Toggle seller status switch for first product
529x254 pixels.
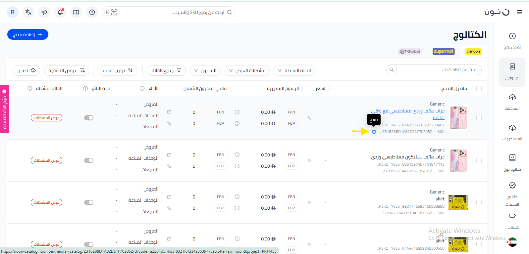pyautogui.click(x=89, y=118)
